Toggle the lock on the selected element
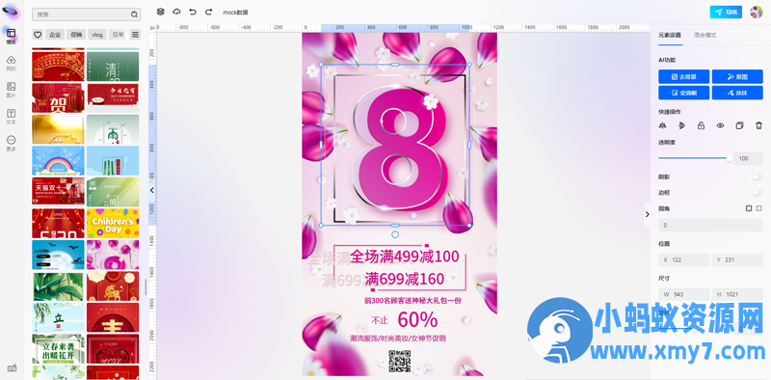Screen dimensions: 771x380 (702, 125)
